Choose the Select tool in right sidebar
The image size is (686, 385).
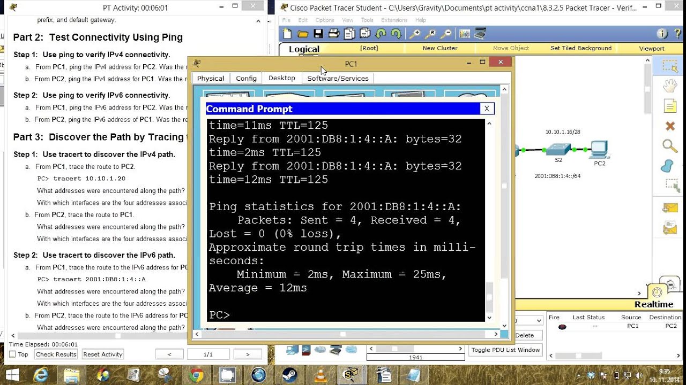tap(670, 66)
